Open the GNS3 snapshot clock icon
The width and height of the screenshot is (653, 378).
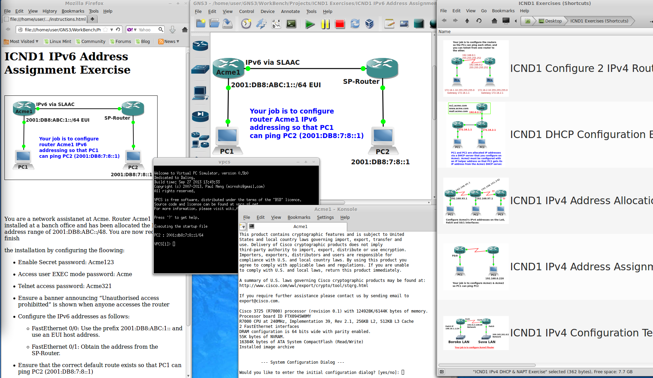coord(246,24)
